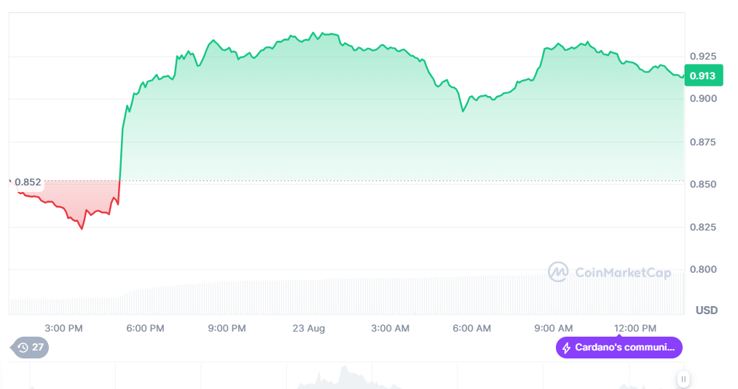Click the 12:00 PM time axis label
Viewport: 738px width, 389px height.
point(635,328)
